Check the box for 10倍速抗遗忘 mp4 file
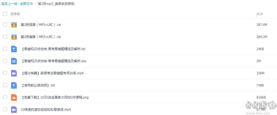This screenshot has height=115, width=277. 5,109
